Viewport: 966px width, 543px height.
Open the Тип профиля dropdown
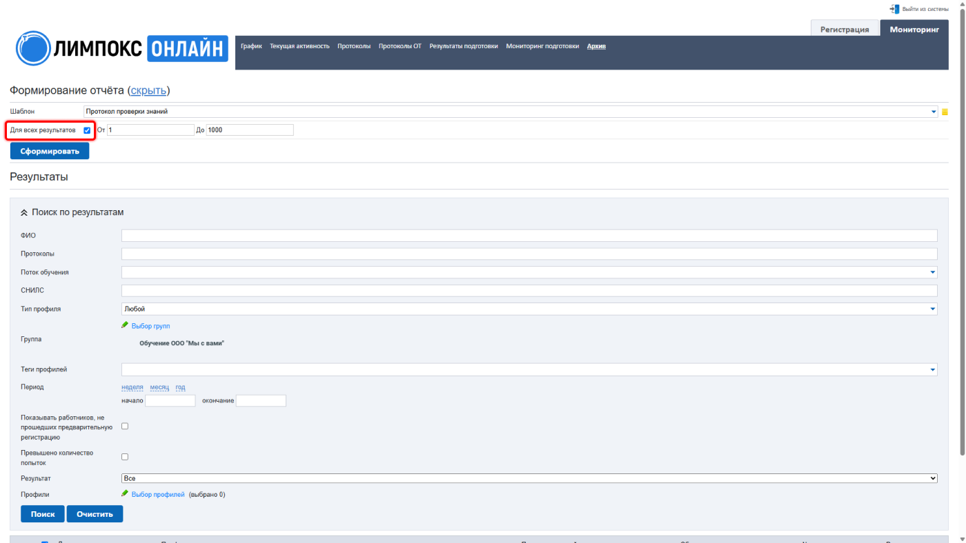click(x=529, y=309)
